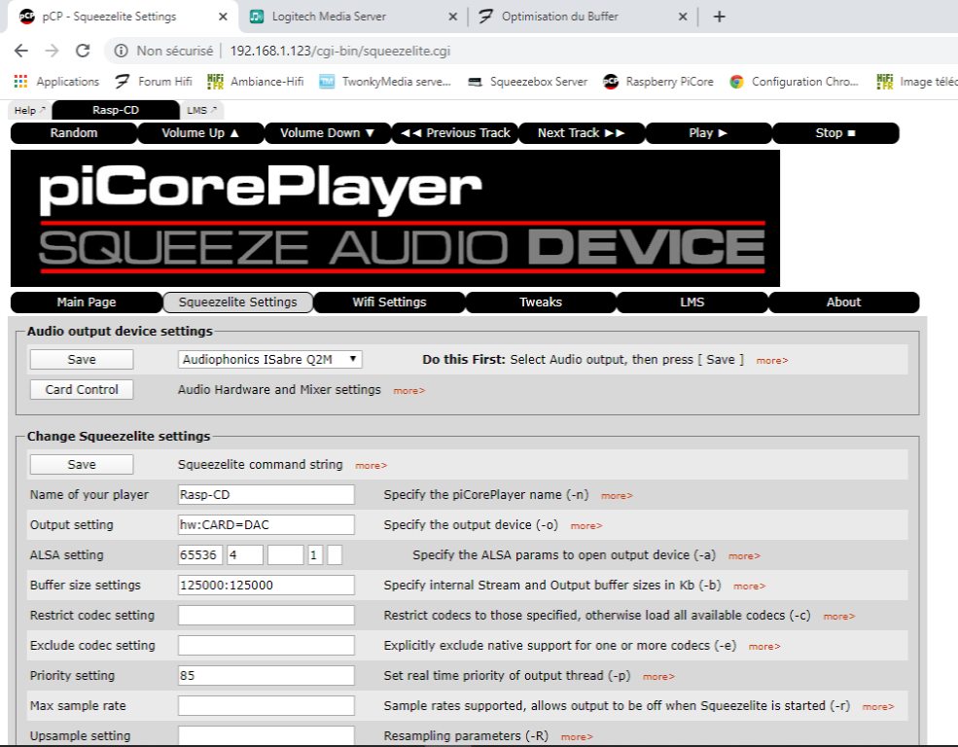Edit Buffer size settings field
The width and height of the screenshot is (958, 747).
pyautogui.click(x=266, y=586)
